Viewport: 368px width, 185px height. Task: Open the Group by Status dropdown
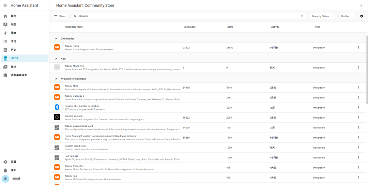point(322,16)
